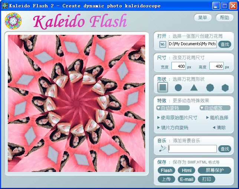The image size is (239, 189).
Task: Click 清除 to clear effects
Action: pyautogui.click(x=219, y=127)
